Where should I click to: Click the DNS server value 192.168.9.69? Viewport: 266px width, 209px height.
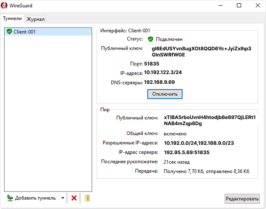(160, 82)
